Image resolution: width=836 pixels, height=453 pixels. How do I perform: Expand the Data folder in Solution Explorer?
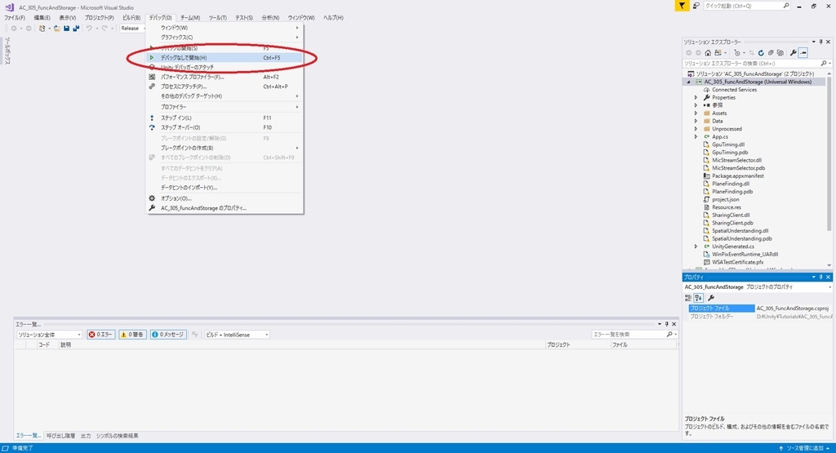(696, 121)
